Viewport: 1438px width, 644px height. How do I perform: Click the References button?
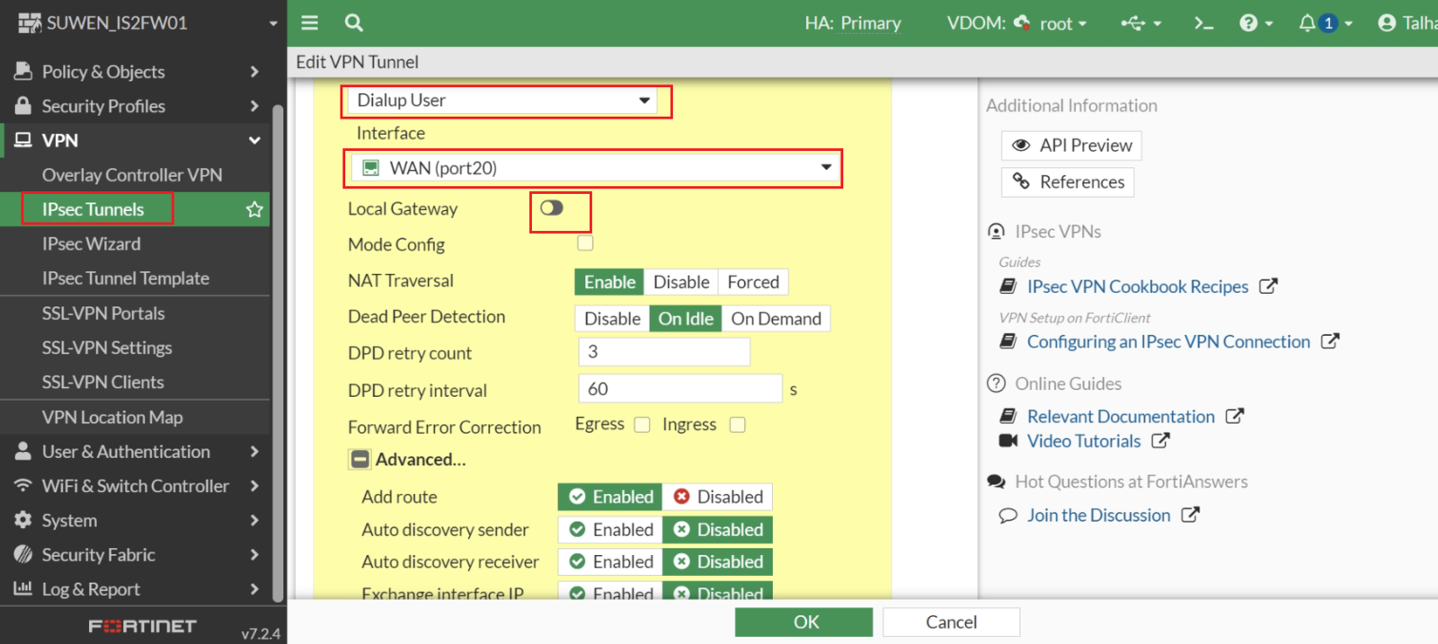1068,182
